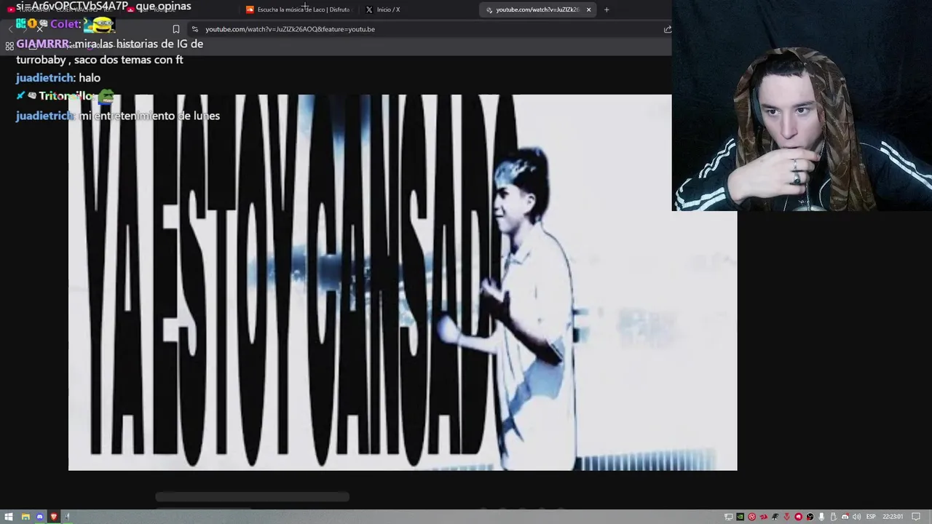Click the share icon at address bar end
This screenshot has width=932, height=524.
pos(667,29)
